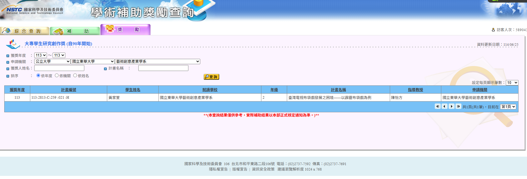Go to last page icon
The height and width of the screenshot is (179, 527).
[459, 106]
